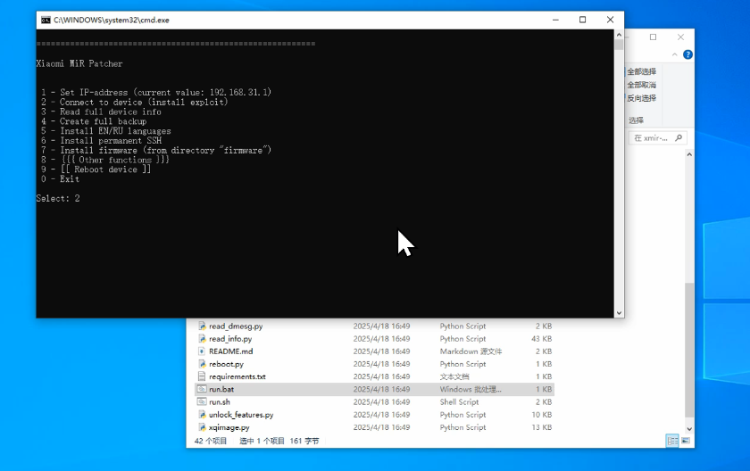The width and height of the screenshot is (750, 471).
Task: Click 'Shell Script' type cell of run.sh
Action: pyautogui.click(x=459, y=401)
